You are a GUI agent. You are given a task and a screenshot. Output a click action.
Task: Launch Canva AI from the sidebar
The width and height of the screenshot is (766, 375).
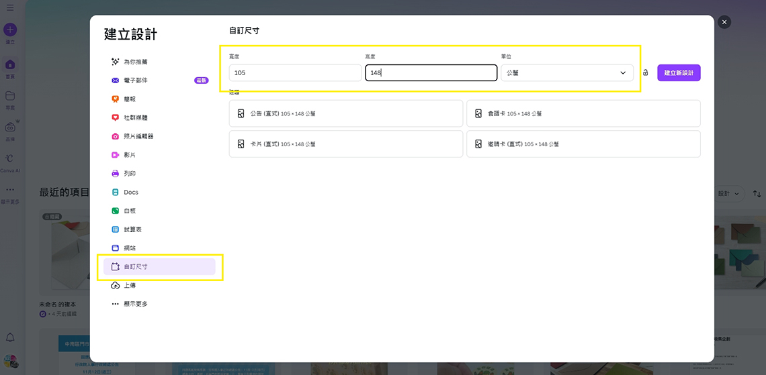tap(10, 160)
